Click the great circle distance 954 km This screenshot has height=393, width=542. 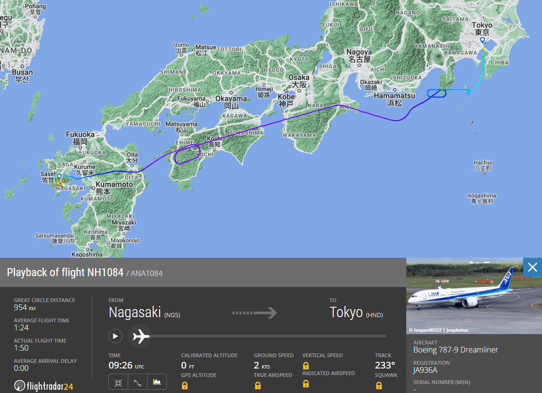point(25,308)
